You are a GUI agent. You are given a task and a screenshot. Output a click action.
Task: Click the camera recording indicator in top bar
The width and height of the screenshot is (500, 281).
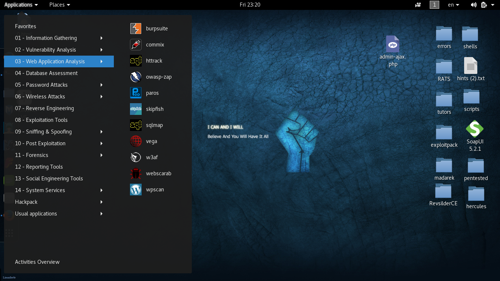click(x=418, y=5)
